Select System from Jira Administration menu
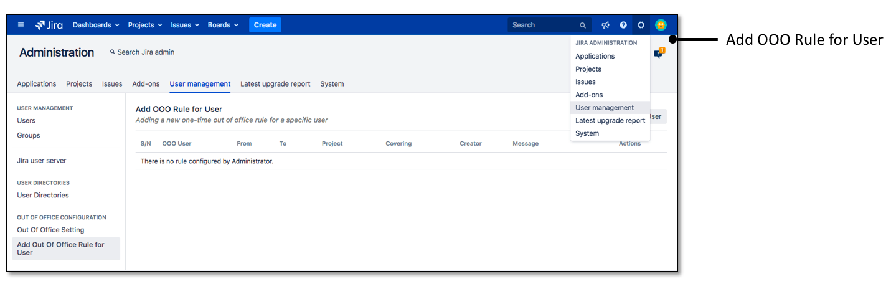 pyautogui.click(x=587, y=133)
